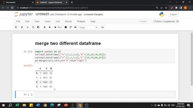Screen dimensions: 193x108
Task: Paste cells below with the clipboard icon
Action: (x=38, y=27)
